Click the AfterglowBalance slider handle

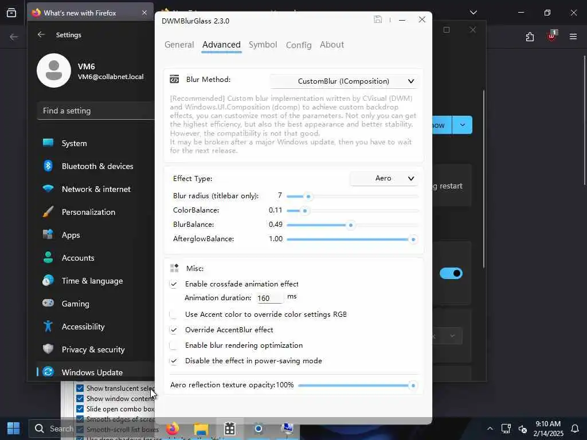(413, 239)
